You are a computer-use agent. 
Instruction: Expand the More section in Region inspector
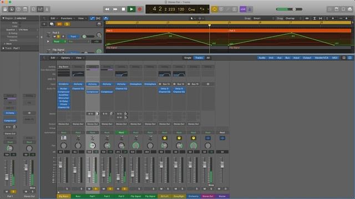point(7,44)
